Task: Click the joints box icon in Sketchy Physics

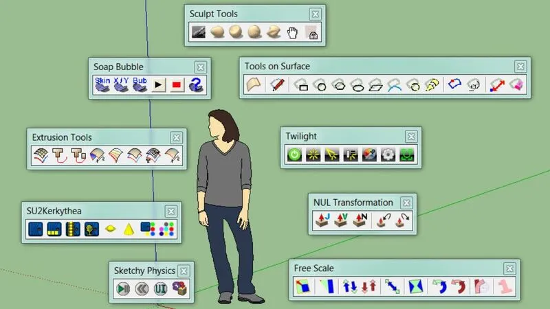Action: [x=179, y=288]
